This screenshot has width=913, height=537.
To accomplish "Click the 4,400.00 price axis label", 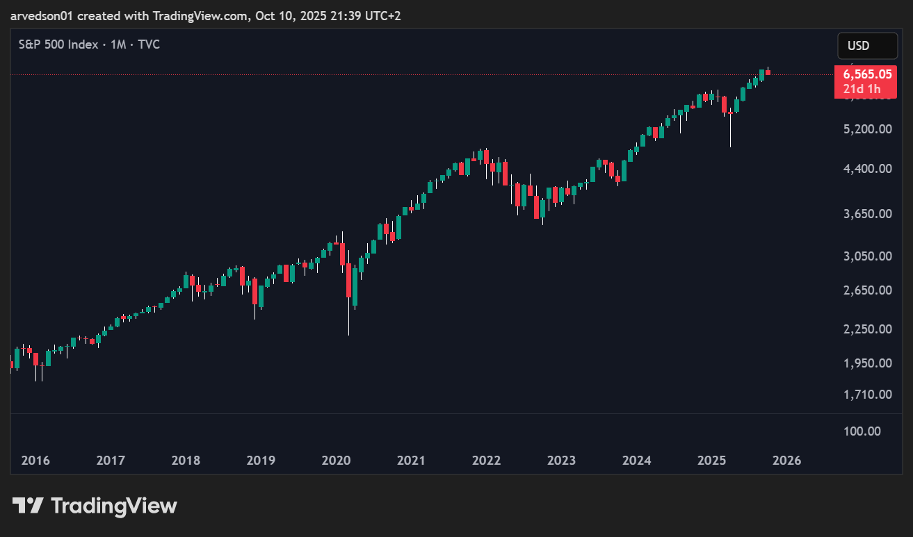I will click(867, 168).
